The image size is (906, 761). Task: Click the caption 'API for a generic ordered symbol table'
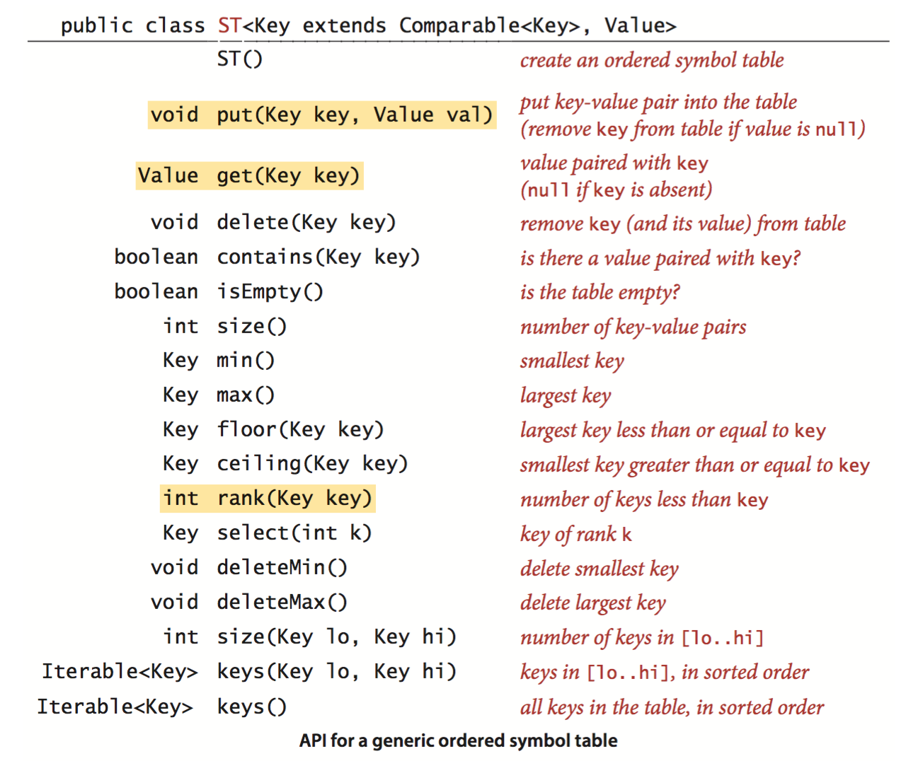coord(458,740)
